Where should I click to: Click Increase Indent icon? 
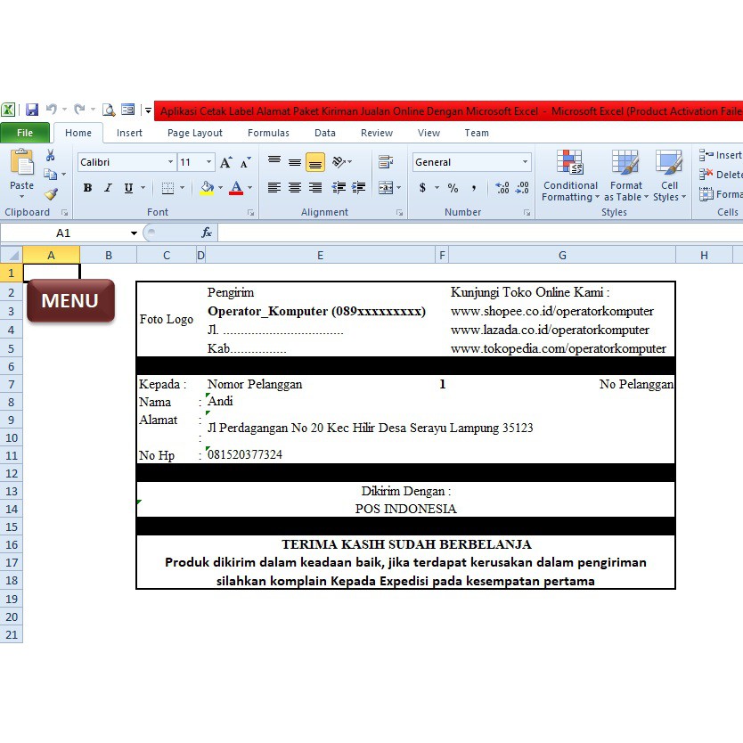click(359, 188)
